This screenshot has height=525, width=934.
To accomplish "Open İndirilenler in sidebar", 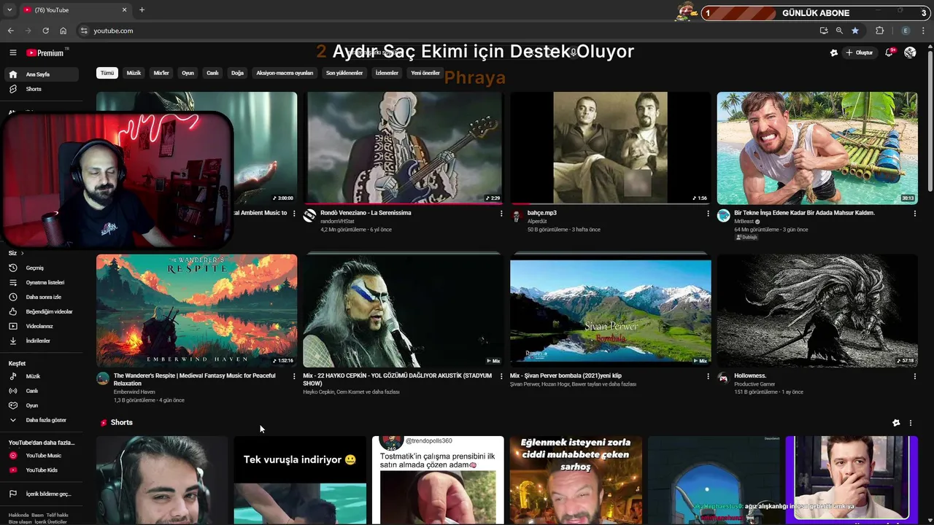I will point(42,341).
